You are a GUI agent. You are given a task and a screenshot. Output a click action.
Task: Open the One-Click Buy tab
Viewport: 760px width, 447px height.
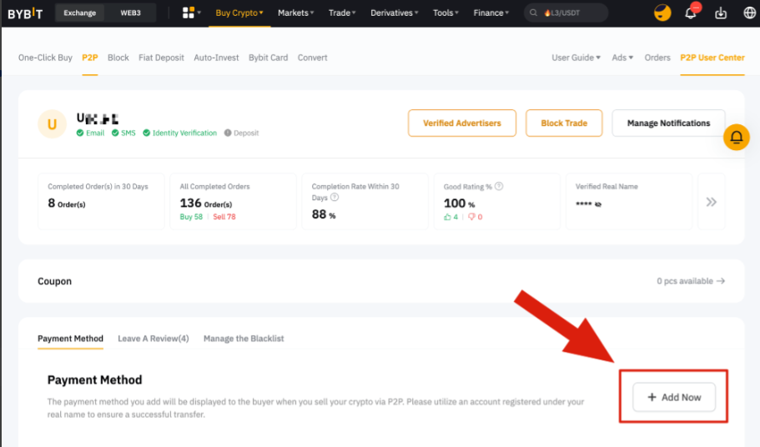(45, 58)
